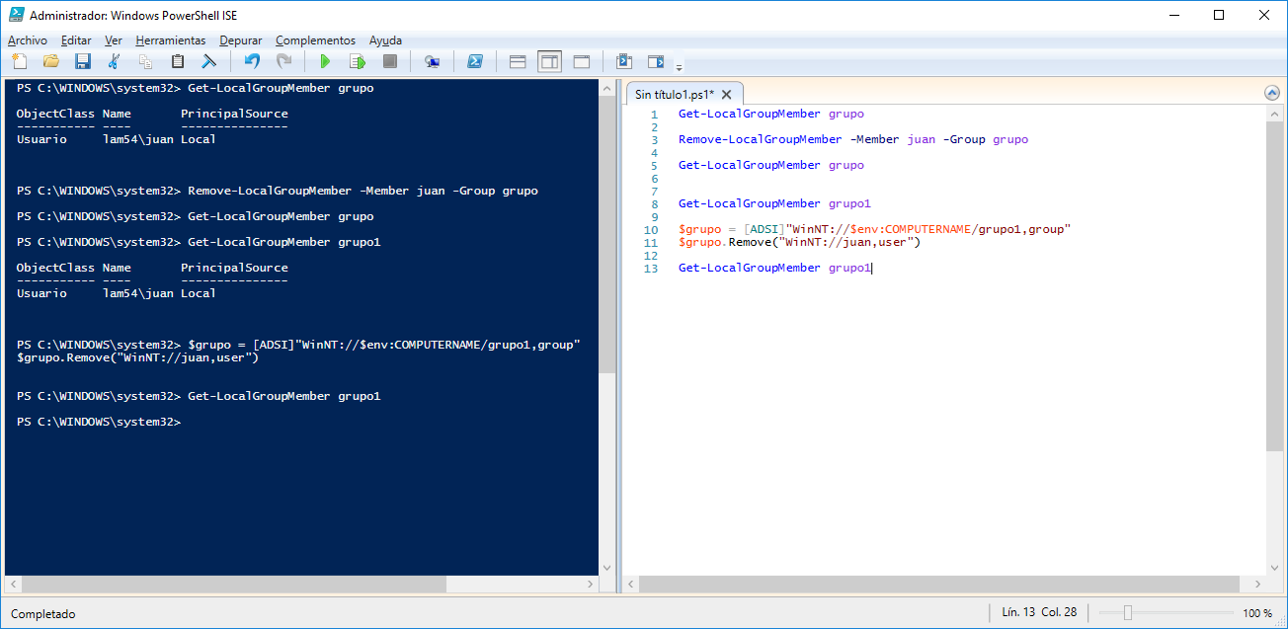This screenshot has width=1288, height=629.
Task: Run script with green play icon
Action: (325, 61)
